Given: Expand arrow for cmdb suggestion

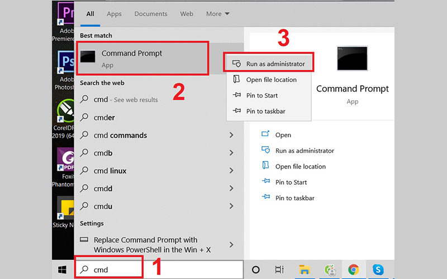Looking at the screenshot, I should (231, 153).
